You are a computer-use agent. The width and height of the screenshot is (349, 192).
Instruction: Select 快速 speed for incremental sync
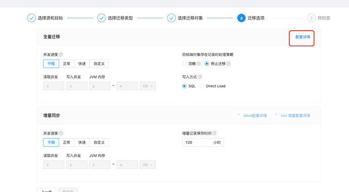point(82,142)
